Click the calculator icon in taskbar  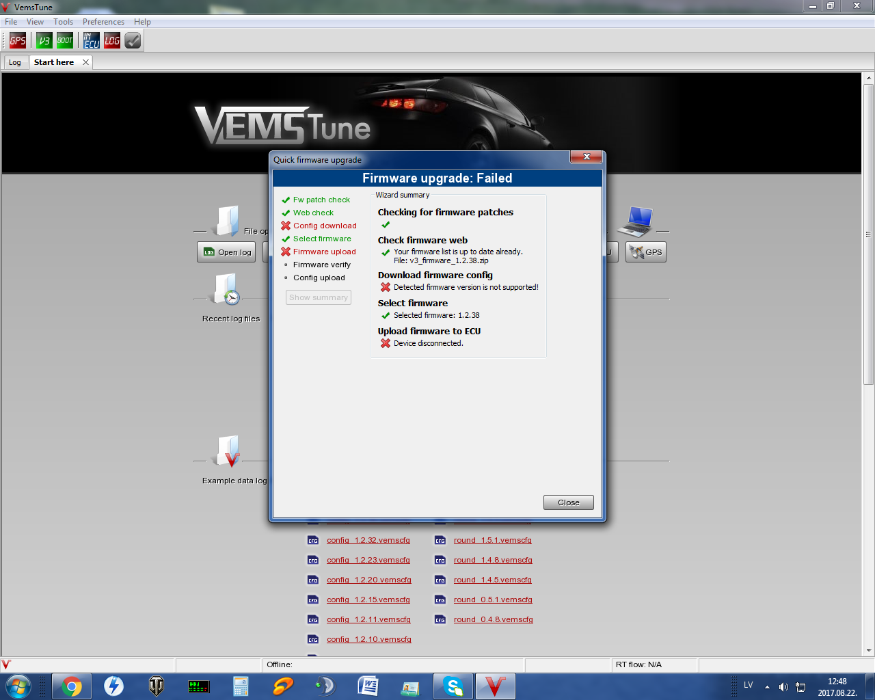(241, 686)
